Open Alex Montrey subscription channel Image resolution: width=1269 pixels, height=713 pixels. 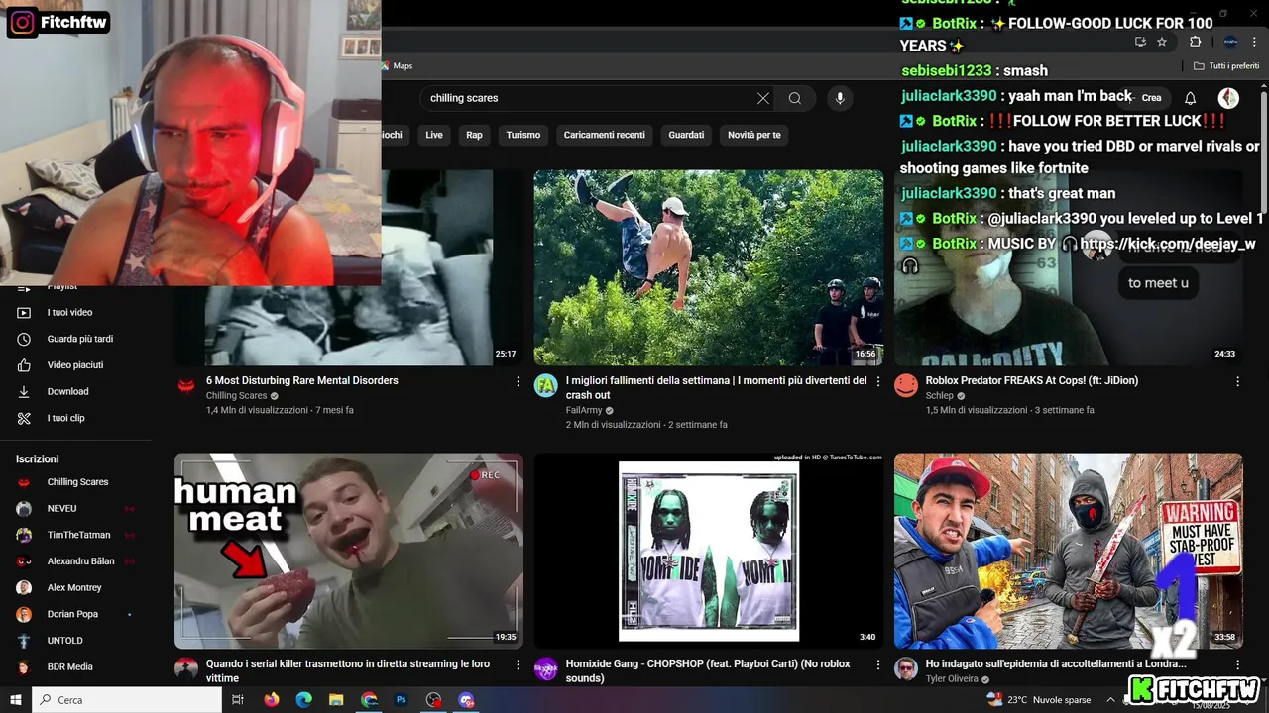pyautogui.click(x=75, y=587)
